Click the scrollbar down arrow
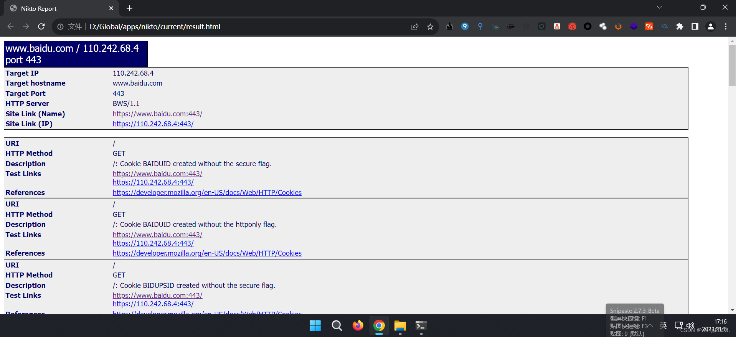 coord(732,310)
